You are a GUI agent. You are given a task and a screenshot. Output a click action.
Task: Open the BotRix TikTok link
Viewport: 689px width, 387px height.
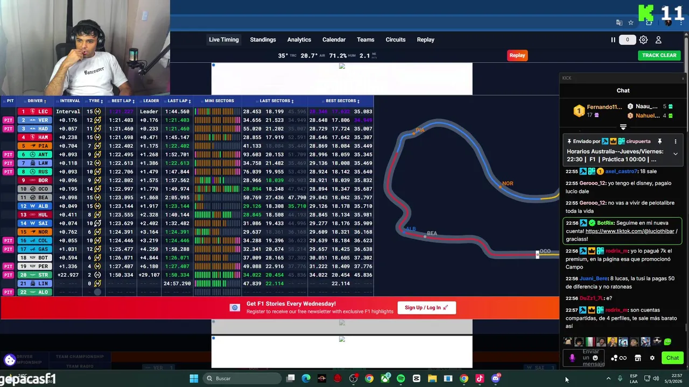point(631,231)
